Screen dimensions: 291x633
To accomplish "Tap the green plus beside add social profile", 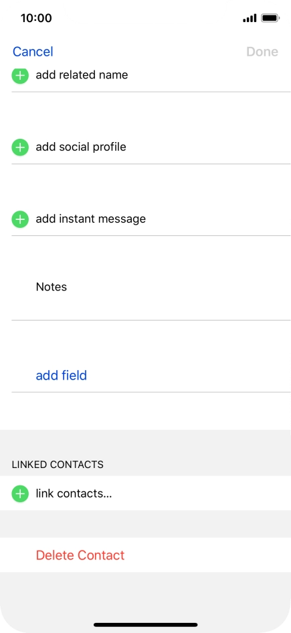I will click(19, 148).
